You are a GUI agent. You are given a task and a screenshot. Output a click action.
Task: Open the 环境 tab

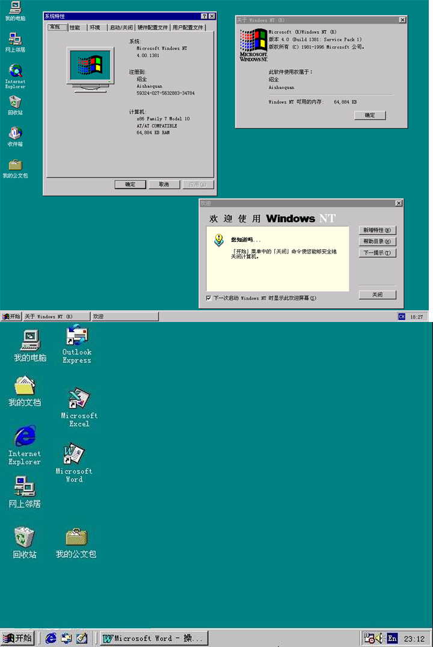click(x=97, y=28)
